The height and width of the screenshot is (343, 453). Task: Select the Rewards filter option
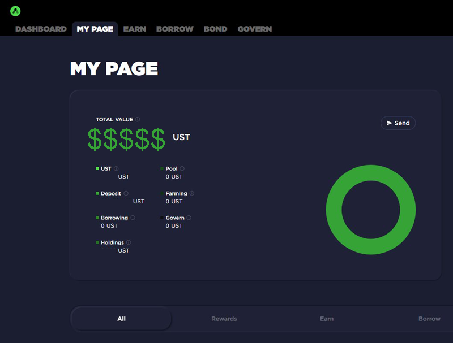click(x=224, y=319)
